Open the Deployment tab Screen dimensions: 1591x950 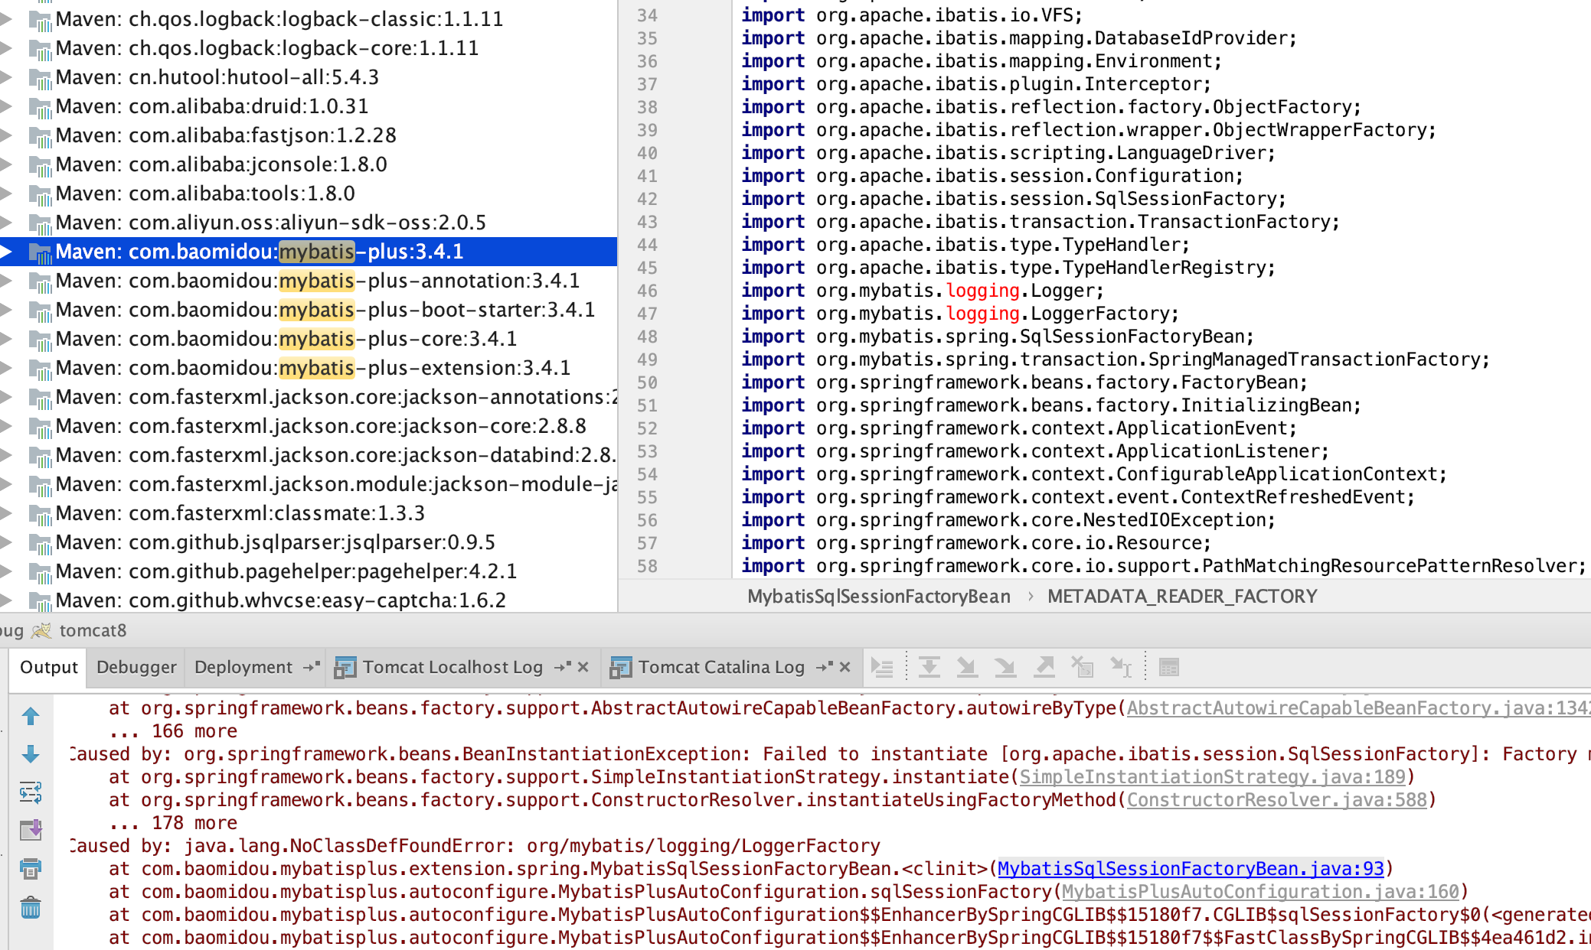[x=243, y=666]
